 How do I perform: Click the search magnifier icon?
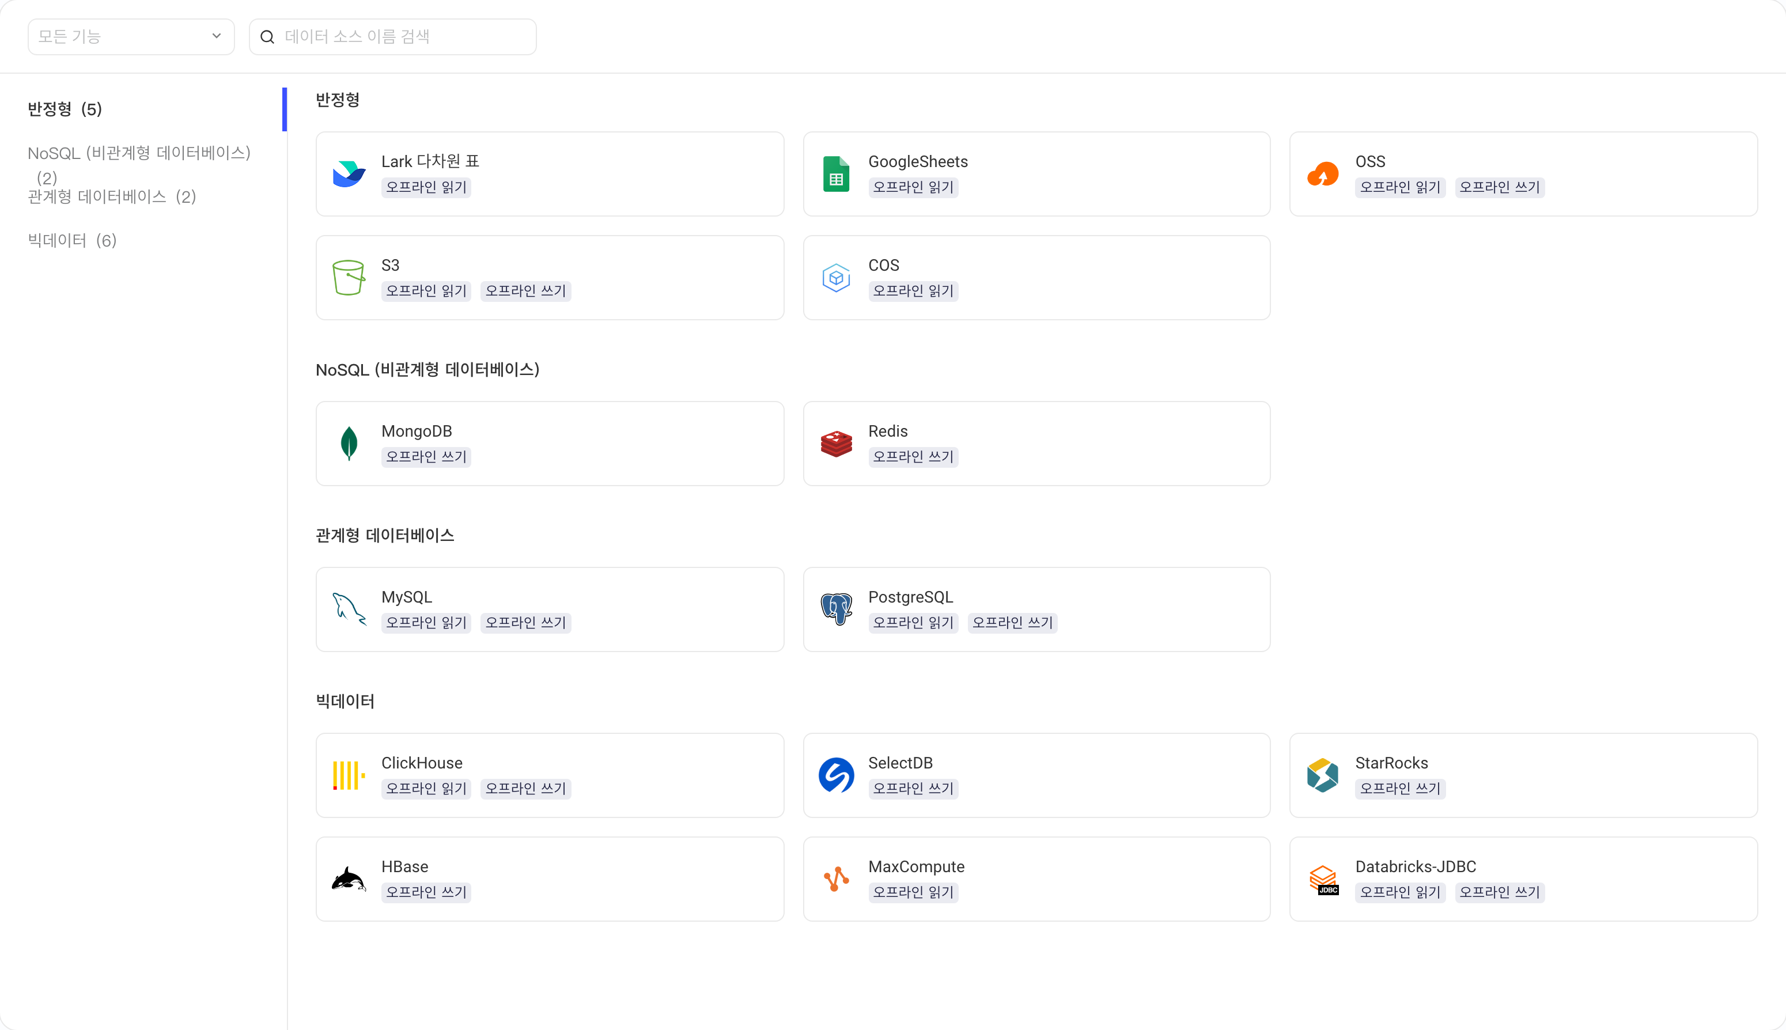coord(267,37)
